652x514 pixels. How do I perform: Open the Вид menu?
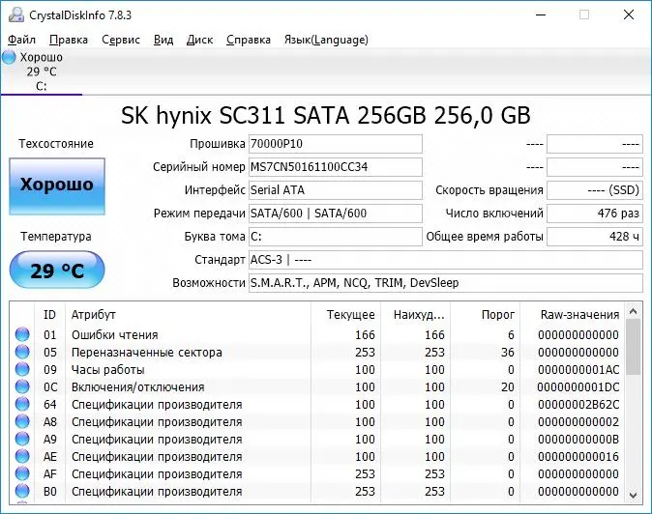(163, 40)
